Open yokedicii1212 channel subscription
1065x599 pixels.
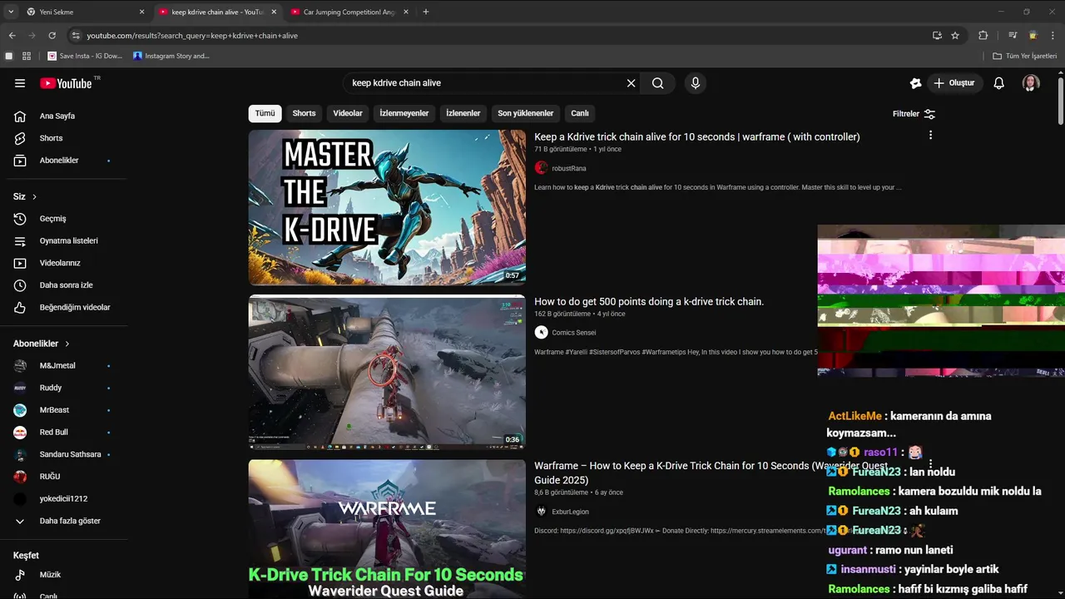63,499
